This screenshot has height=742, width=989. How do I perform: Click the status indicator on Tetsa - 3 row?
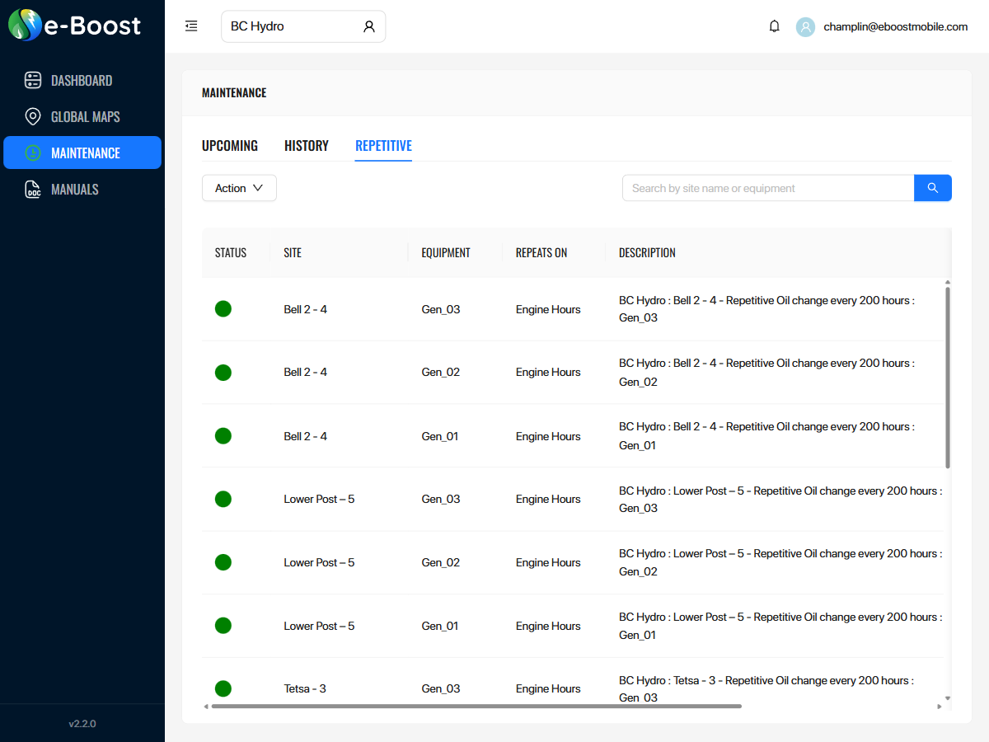223,688
